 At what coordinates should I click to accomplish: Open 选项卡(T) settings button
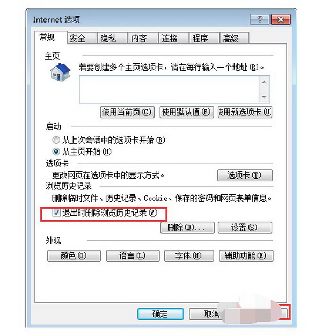[245, 176]
